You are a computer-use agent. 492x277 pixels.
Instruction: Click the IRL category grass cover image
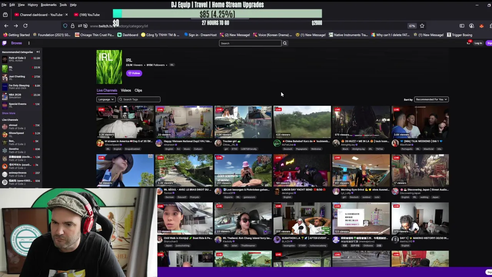click(109, 67)
